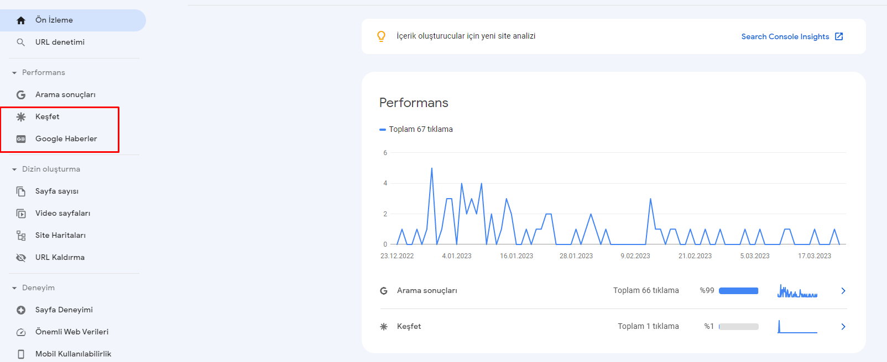Click the %99 blue progress bar

point(738,291)
